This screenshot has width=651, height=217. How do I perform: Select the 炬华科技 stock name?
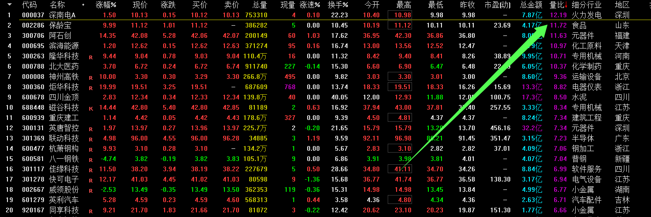point(65,87)
